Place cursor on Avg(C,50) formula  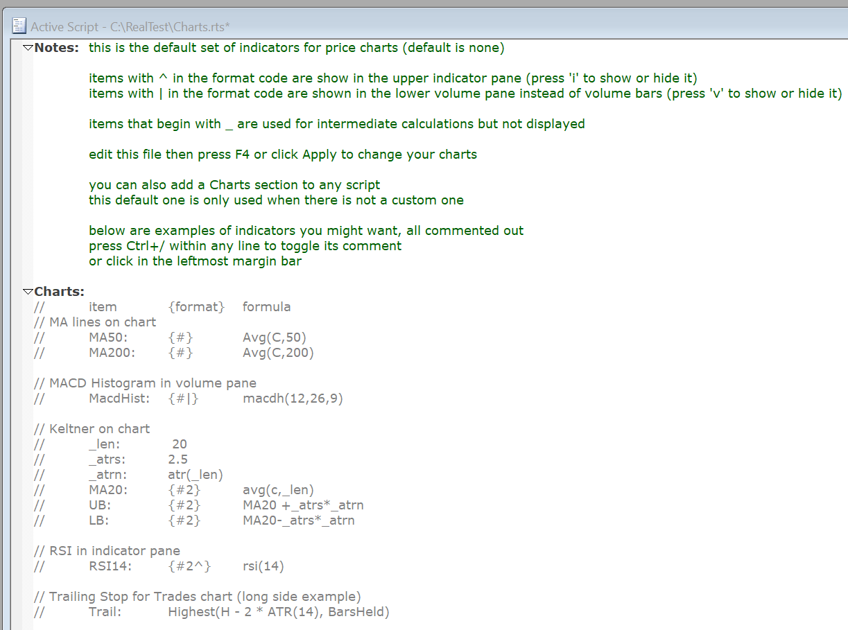pyautogui.click(x=274, y=338)
